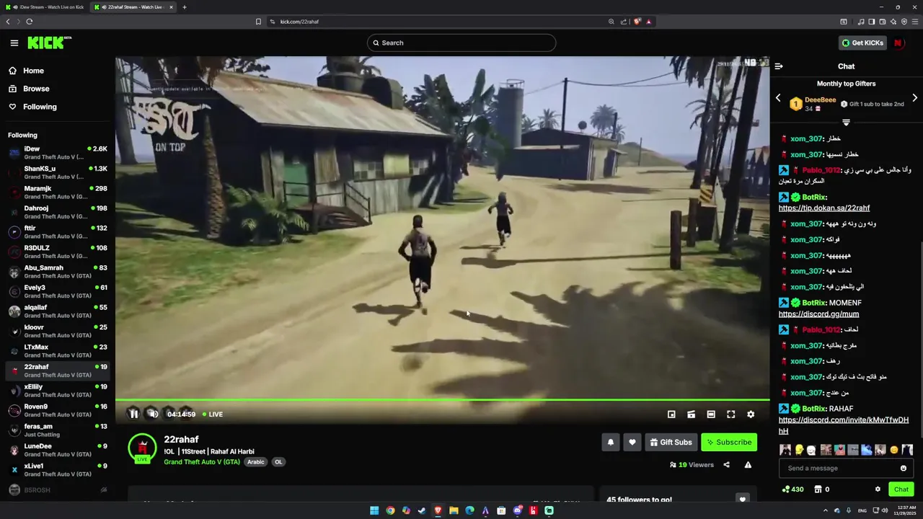Viewport: 923px width, 519px height.
Task: Report the stream via warning icon
Action: [x=748, y=465]
